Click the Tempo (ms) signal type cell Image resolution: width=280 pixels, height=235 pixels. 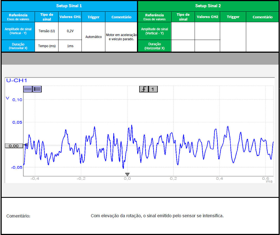pyautogui.click(x=47, y=46)
